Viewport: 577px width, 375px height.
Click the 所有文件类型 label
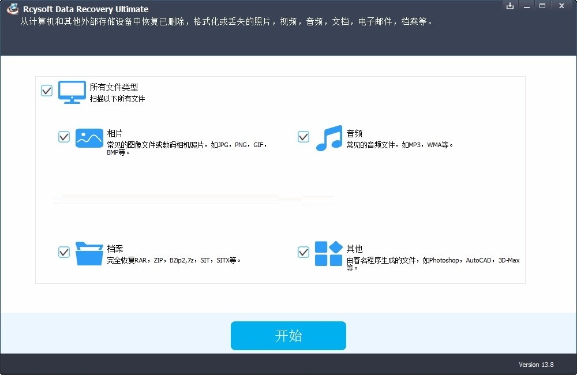(x=114, y=87)
